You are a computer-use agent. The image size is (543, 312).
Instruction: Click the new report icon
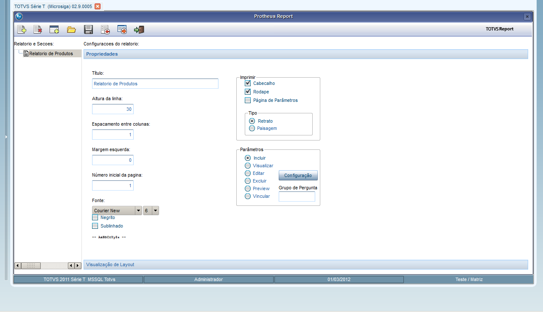point(22,30)
